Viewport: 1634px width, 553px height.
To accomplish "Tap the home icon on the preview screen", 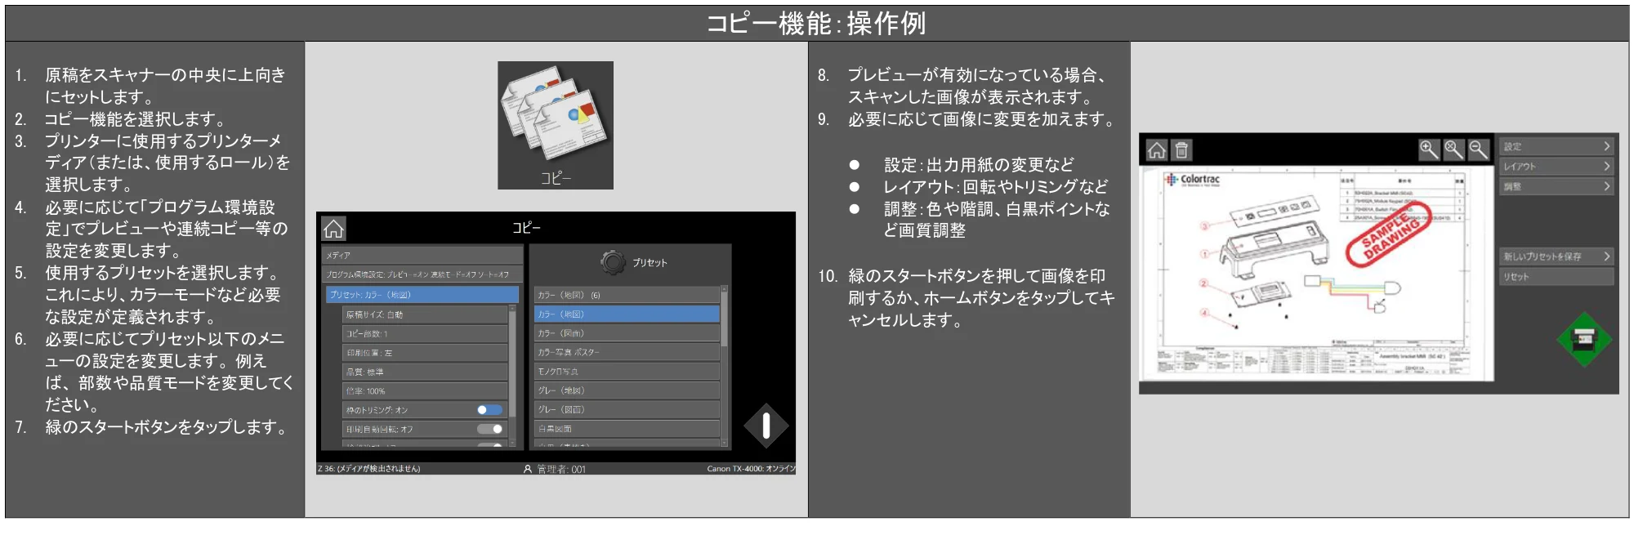I will [1157, 150].
